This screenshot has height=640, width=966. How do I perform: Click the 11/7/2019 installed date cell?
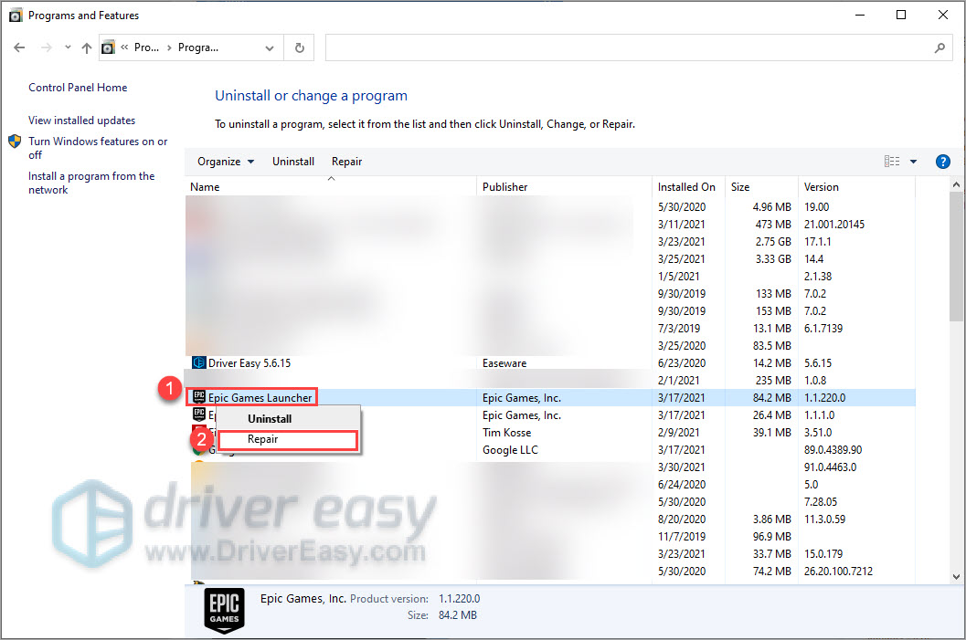click(x=682, y=537)
